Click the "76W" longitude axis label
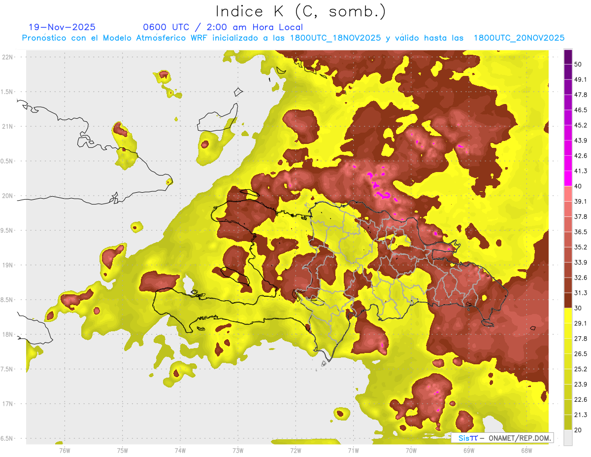The width and height of the screenshot is (591, 457). pos(65,451)
